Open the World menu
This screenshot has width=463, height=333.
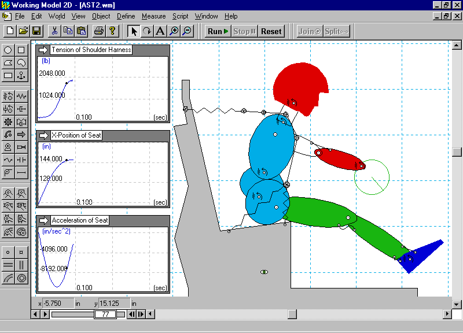click(x=57, y=16)
